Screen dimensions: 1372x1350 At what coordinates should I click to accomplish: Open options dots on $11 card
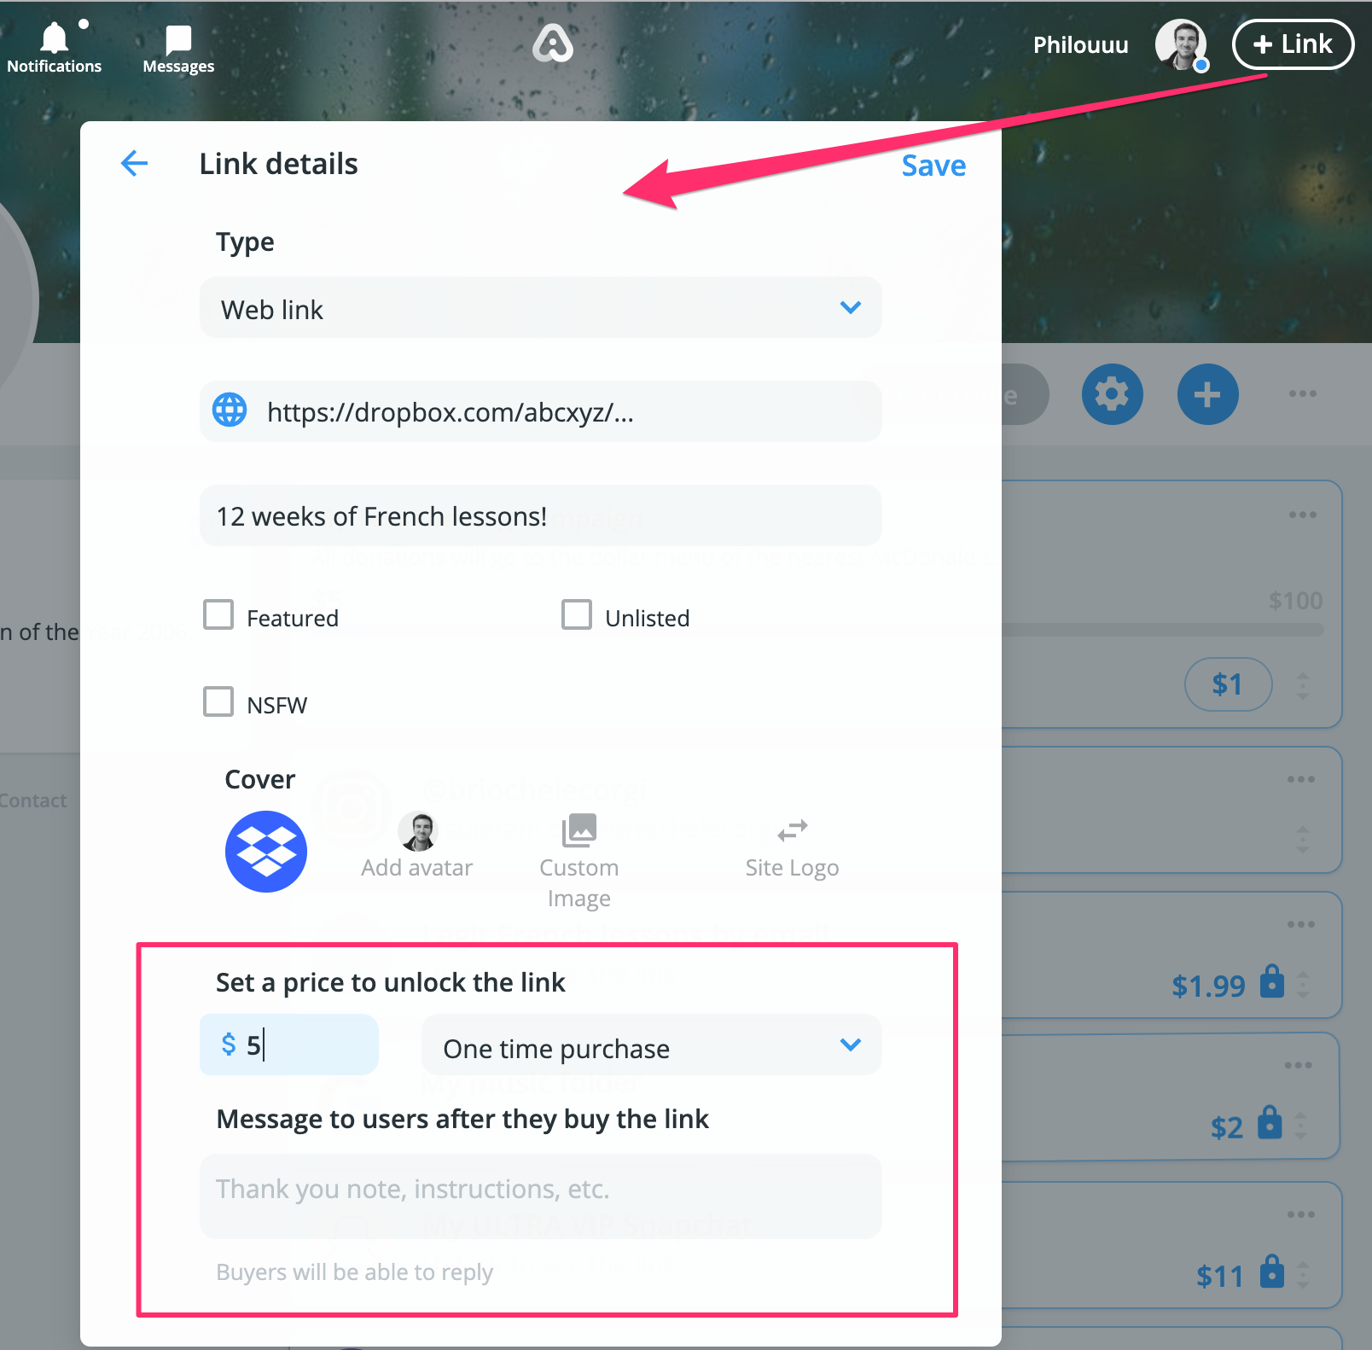point(1300,1214)
